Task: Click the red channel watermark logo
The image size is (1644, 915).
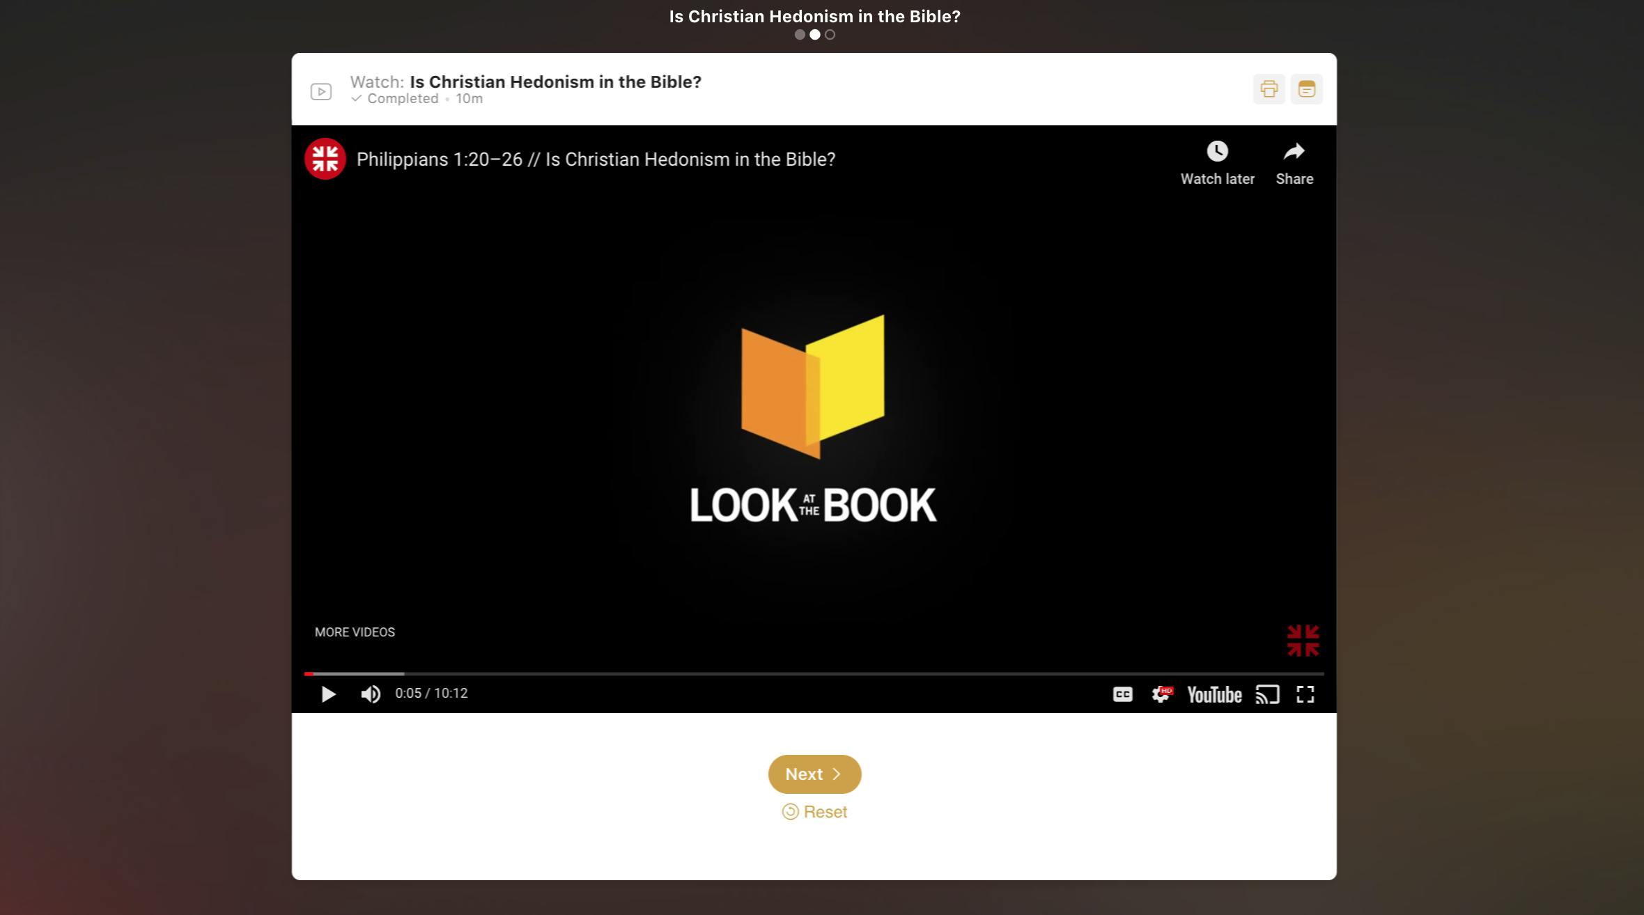Action: [x=1303, y=641]
